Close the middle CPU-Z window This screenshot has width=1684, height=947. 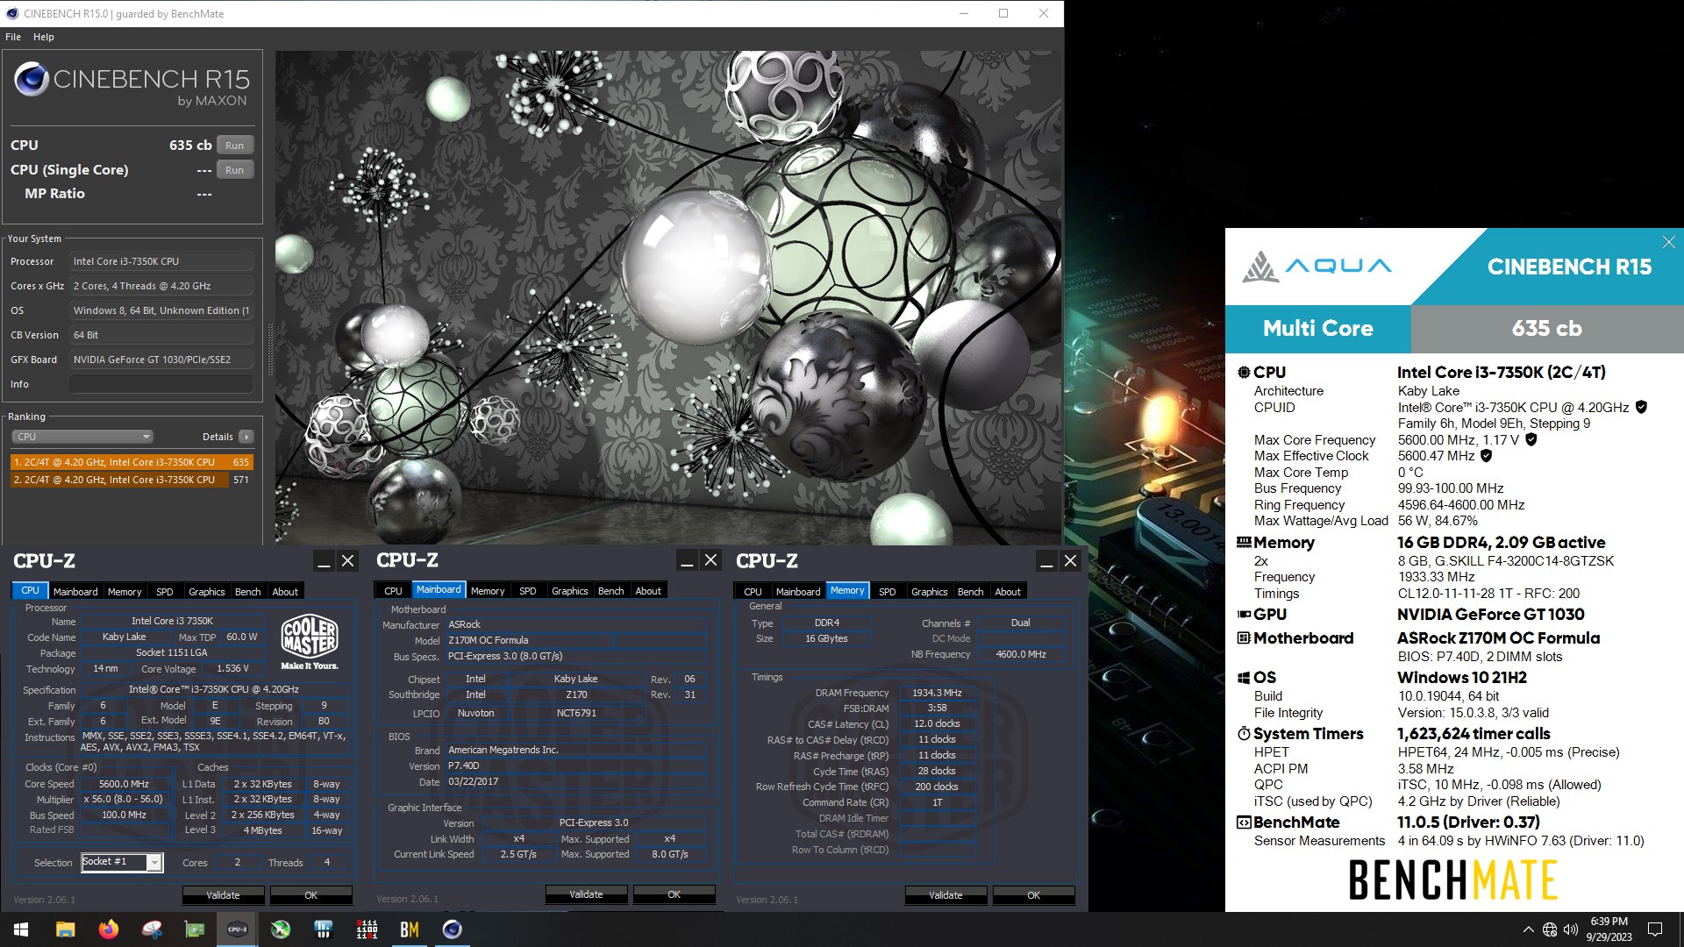pos(711,560)
